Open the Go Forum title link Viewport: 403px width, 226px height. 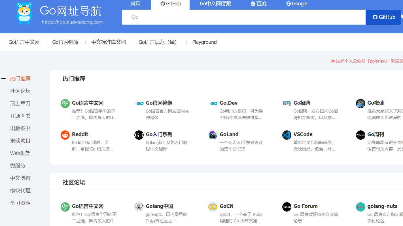pyautogui.click(x=306, y=206)
